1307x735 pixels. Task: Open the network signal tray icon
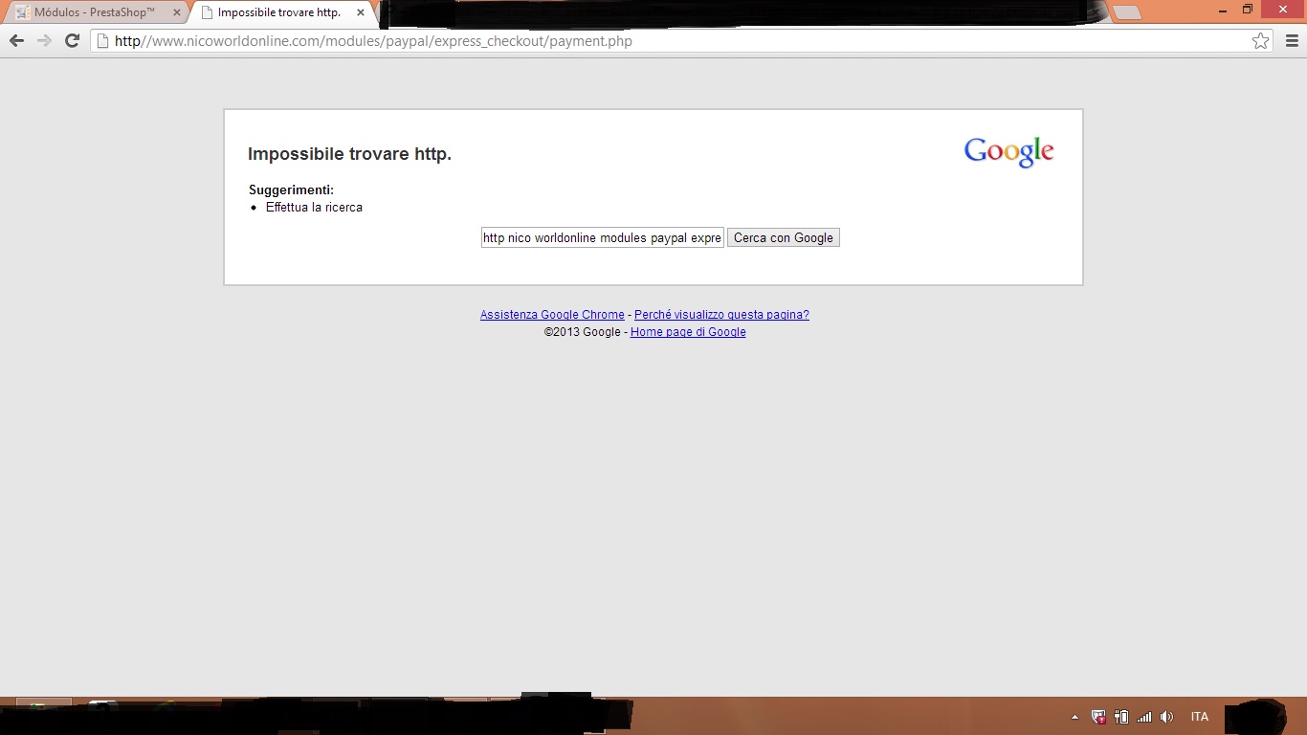click(1144, 717)
